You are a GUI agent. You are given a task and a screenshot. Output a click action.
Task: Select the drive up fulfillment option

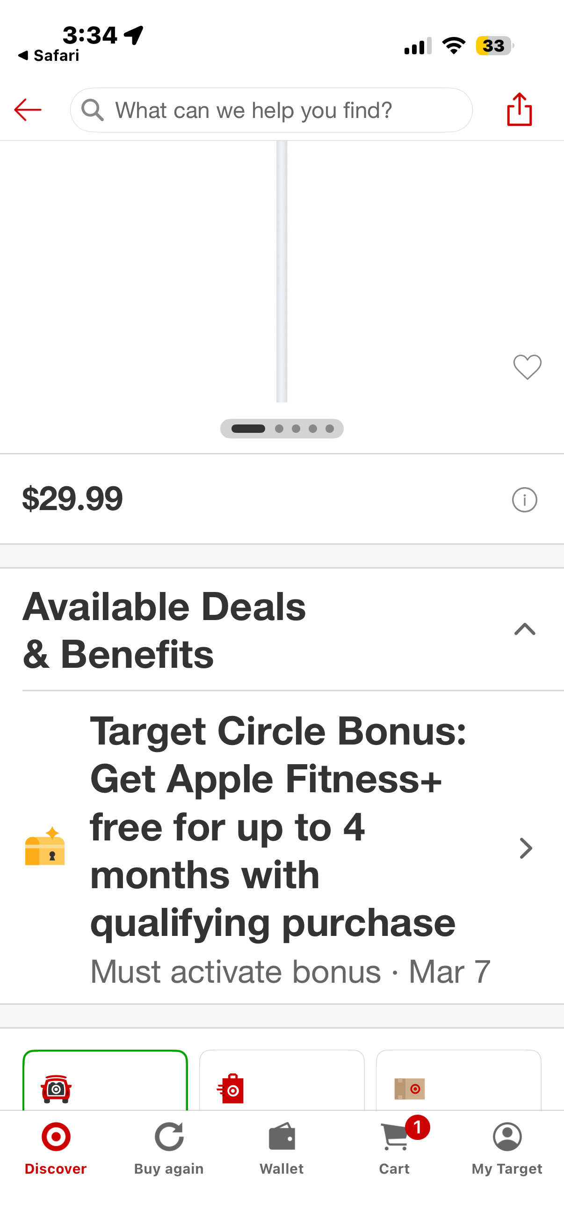[105, 1081]
